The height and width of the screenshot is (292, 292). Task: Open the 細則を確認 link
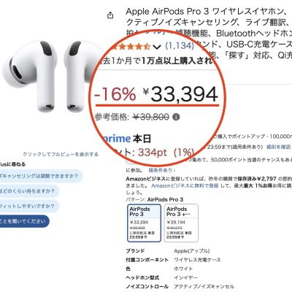point(279,147)
